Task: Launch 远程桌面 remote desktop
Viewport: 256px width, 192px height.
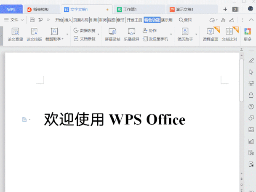Action: pos(210,35)
